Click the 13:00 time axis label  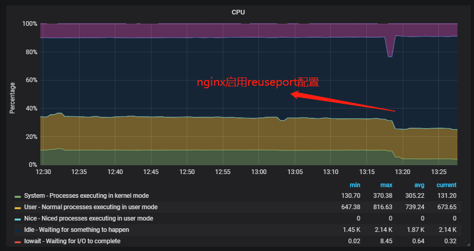[258, 172]
